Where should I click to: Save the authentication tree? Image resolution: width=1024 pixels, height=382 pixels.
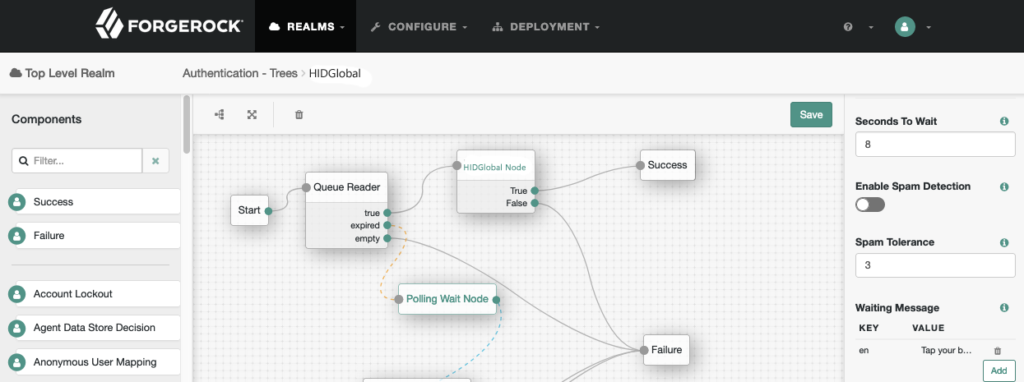point(811,114)
